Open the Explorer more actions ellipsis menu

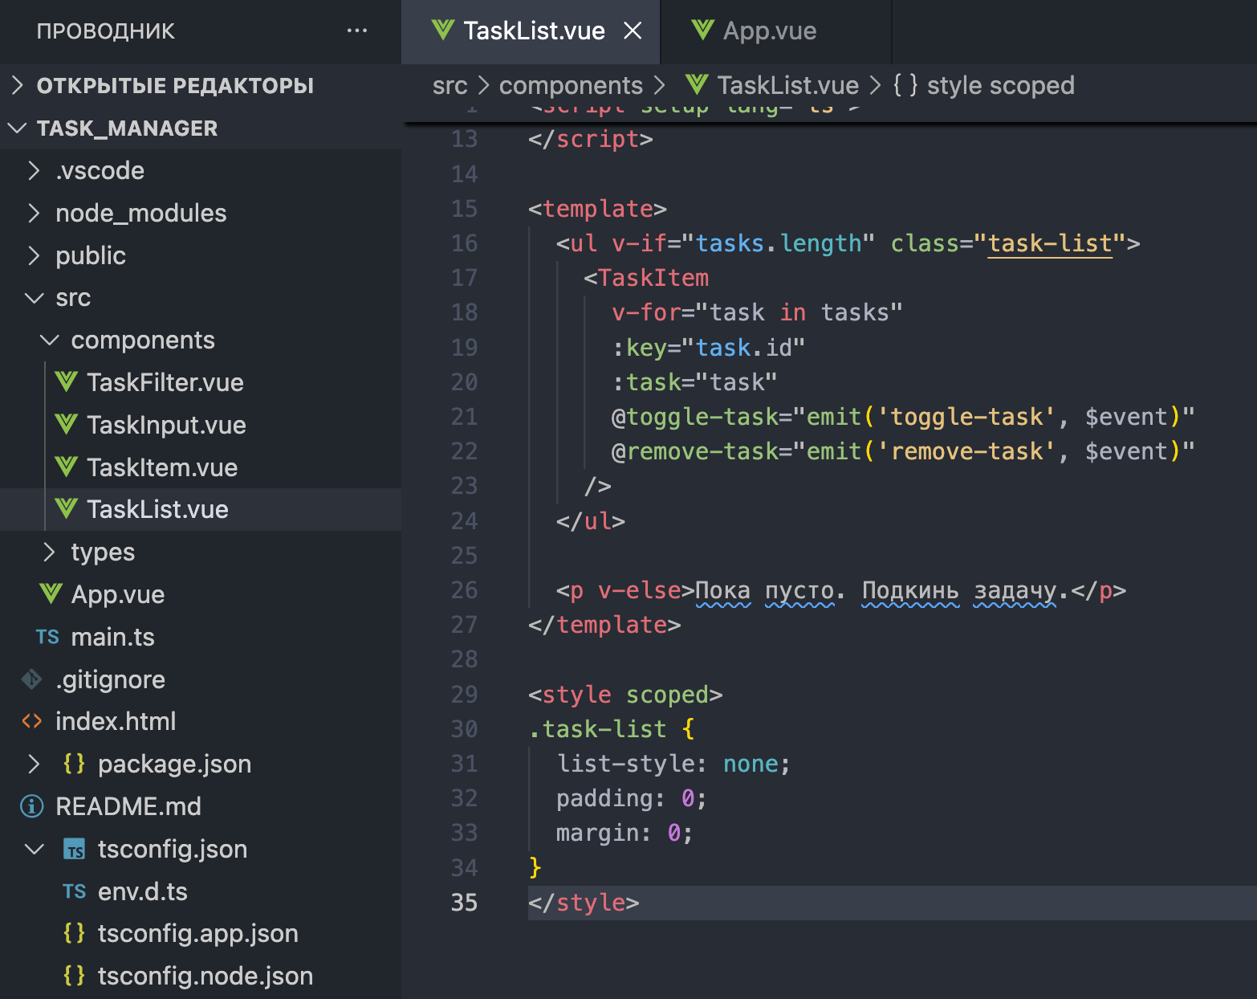click(356, 31)
